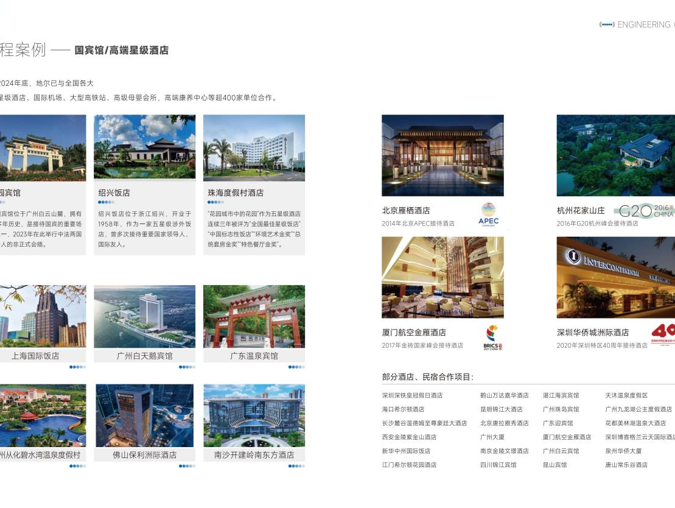
Task: Open the 杭州花家山庄 aerial photo
Action: click(x=615, y=155)
